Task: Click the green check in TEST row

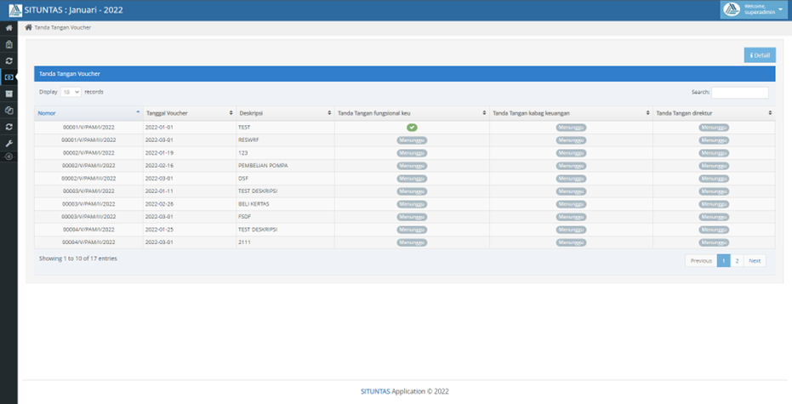Action: coord(412,128)
